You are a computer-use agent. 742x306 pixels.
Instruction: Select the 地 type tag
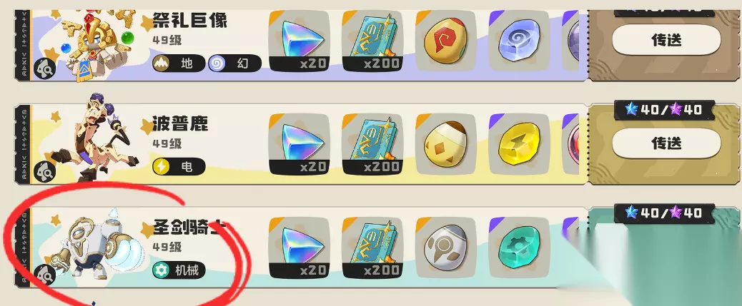[179, 63]
